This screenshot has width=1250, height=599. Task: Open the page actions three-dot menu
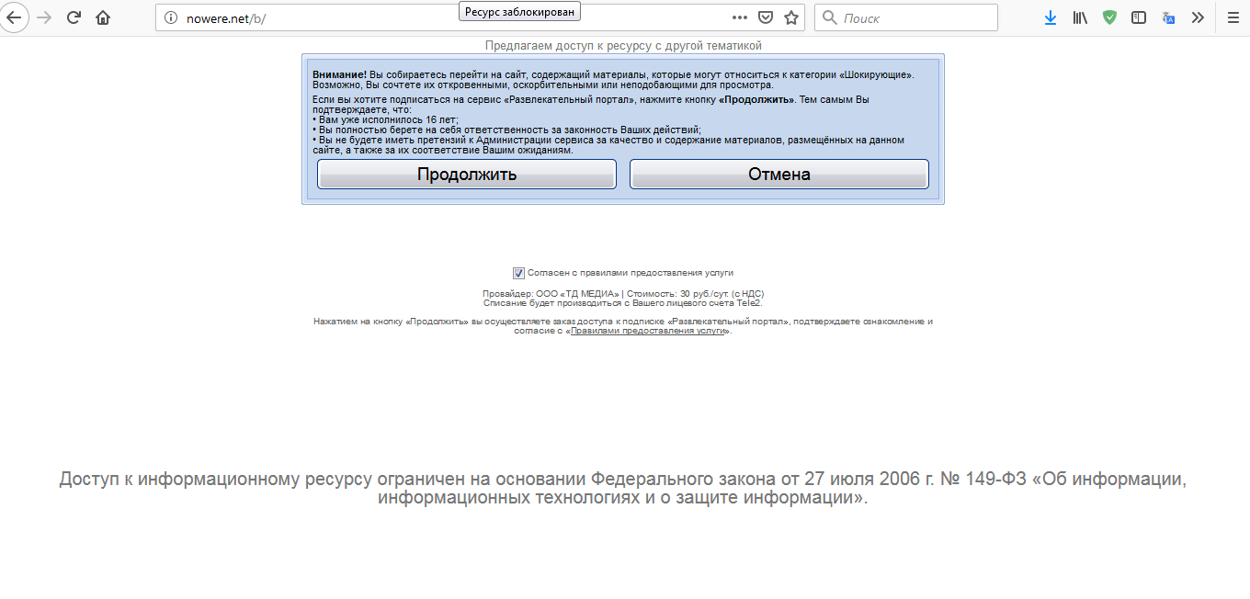click(740, 17)
